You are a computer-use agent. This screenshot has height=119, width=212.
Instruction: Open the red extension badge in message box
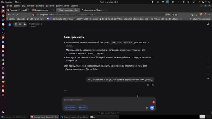coord(154,102)
